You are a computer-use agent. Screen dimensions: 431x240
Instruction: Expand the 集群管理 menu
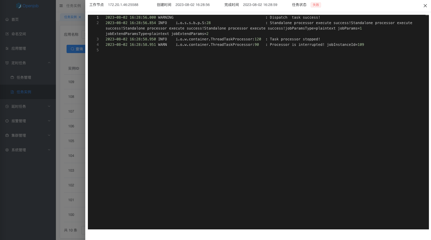coord(28,135)
